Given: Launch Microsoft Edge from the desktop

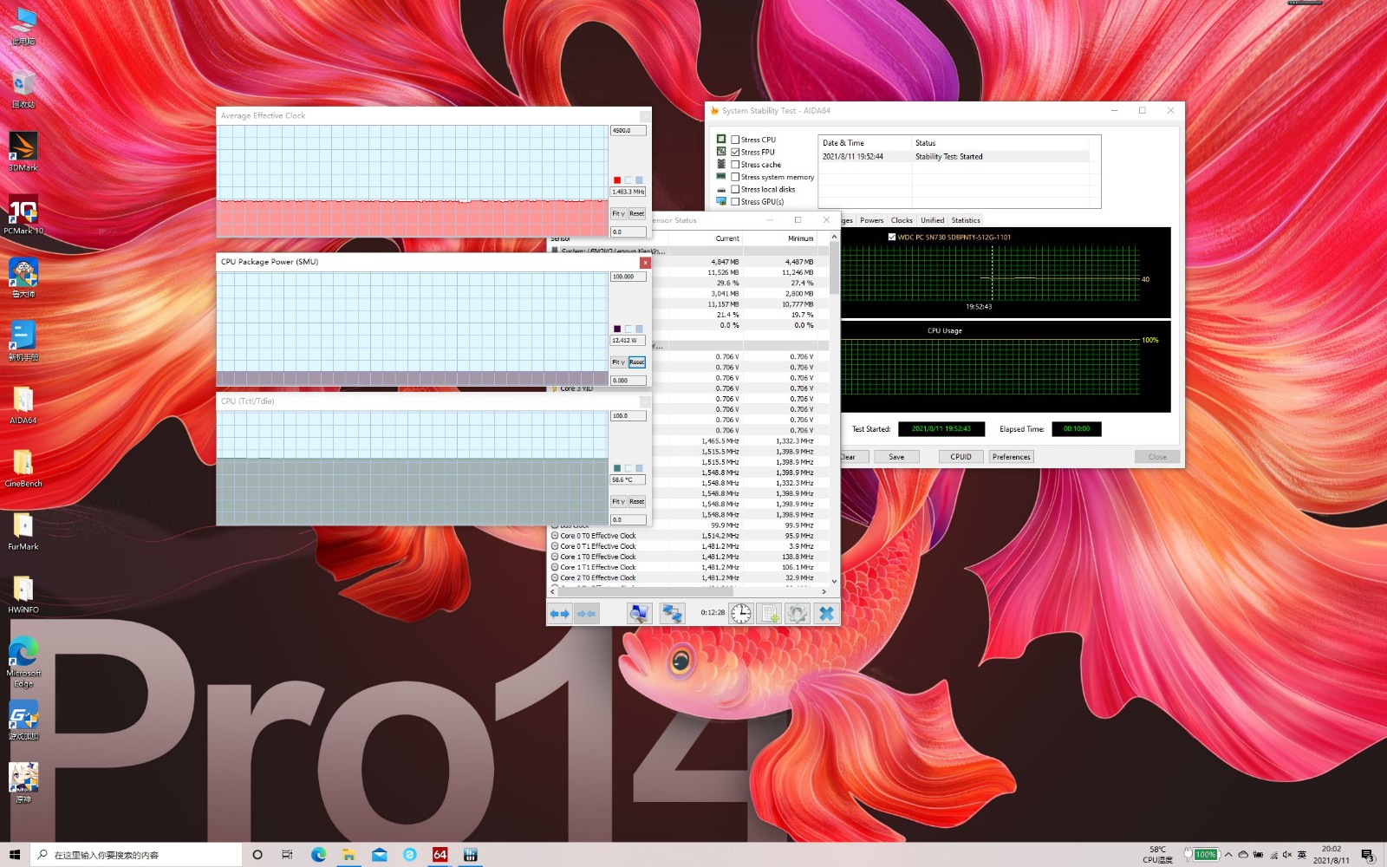Looking at the screenshot, I should (x=23, y=662).
